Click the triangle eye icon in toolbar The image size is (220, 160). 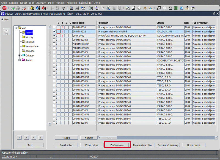[x=150, y=8]
